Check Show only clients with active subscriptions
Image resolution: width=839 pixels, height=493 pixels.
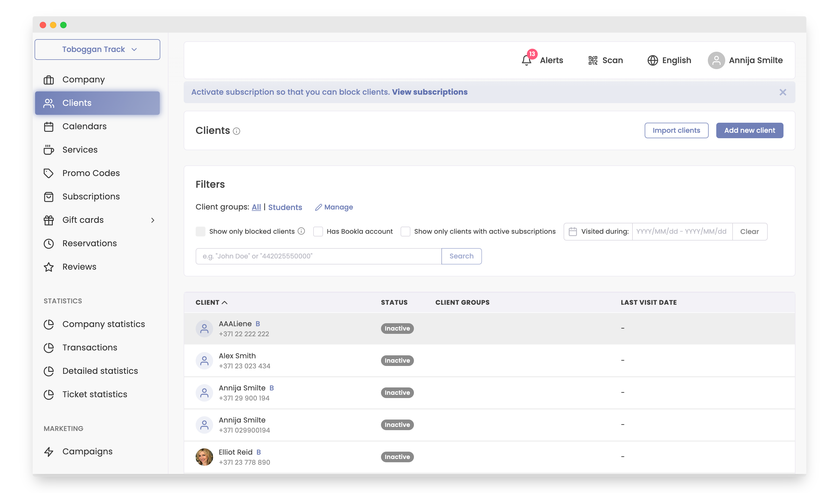(x=405, y=231)
